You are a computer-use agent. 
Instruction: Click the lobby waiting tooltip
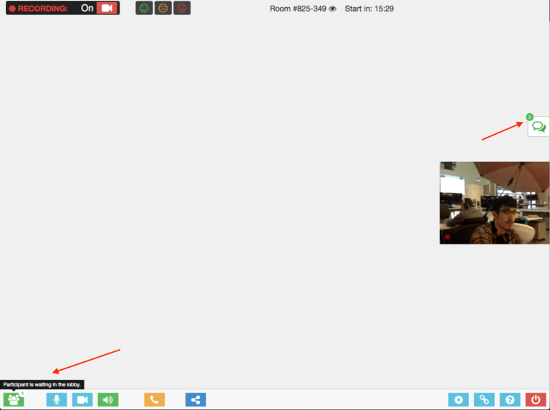42,384
